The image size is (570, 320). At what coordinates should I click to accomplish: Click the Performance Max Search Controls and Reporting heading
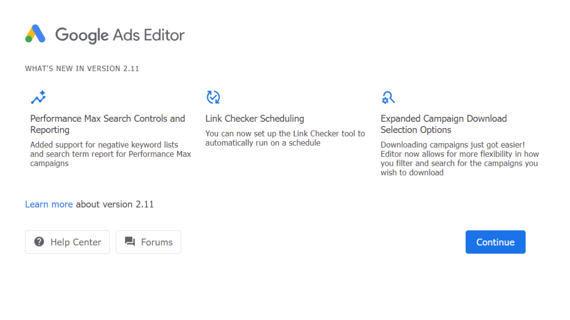coord(108,124)
